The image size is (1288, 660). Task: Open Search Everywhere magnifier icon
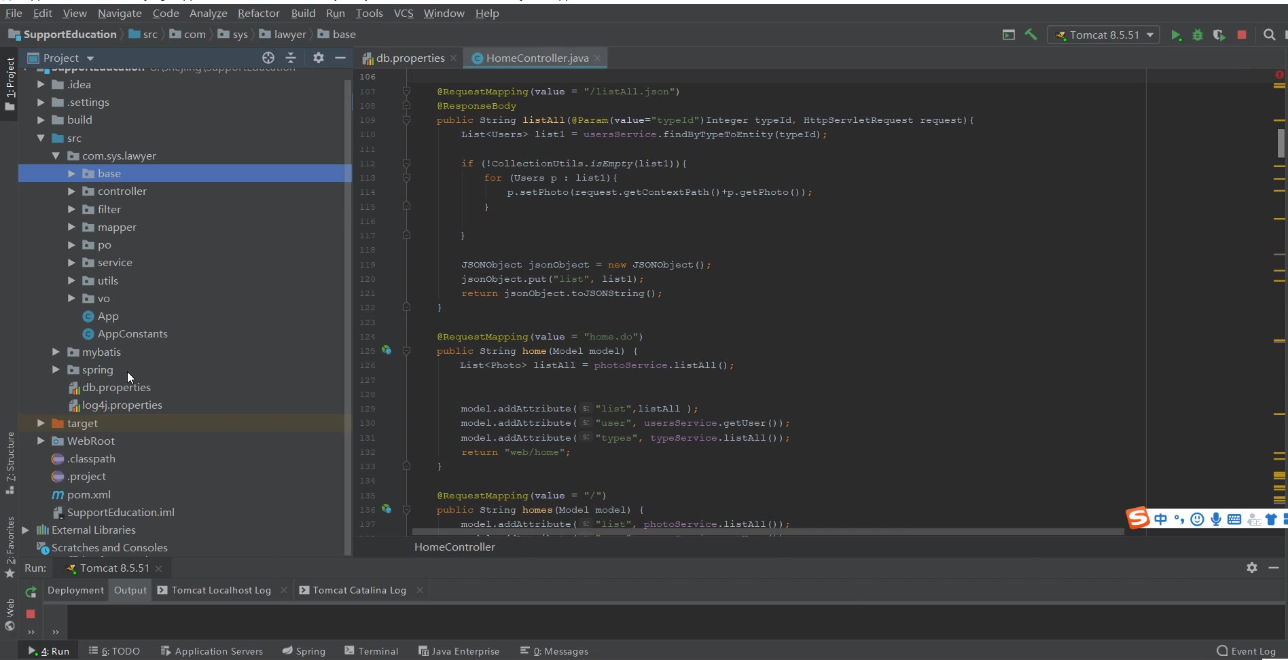[1269, 35]
